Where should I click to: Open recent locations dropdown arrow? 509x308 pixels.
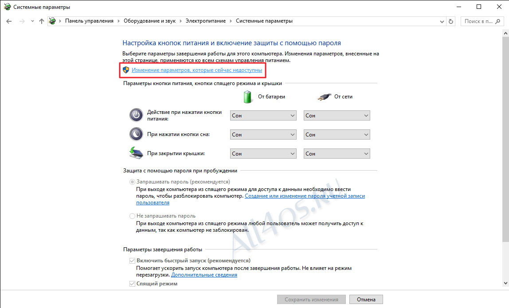tap(32, 21)
